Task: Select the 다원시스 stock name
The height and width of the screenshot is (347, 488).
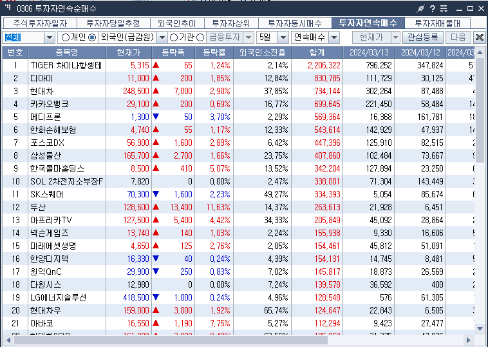Action: click(x=46, y=284)
